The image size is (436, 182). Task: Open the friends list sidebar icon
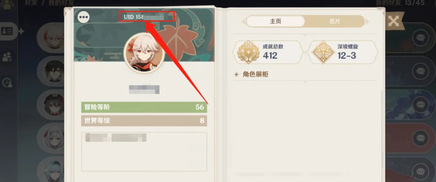click(7, 31)
